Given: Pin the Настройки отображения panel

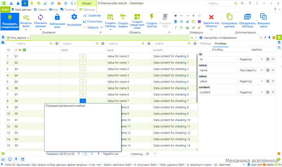Looking at the screenshot, I should click(269, 38).
